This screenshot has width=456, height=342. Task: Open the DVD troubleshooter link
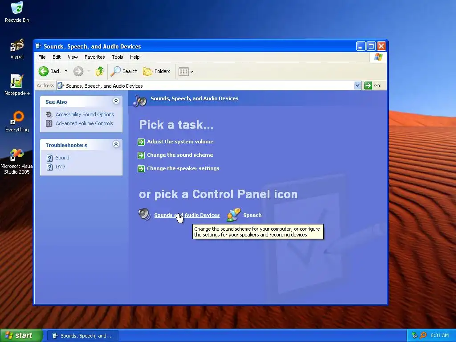click(x=60, y=167)
